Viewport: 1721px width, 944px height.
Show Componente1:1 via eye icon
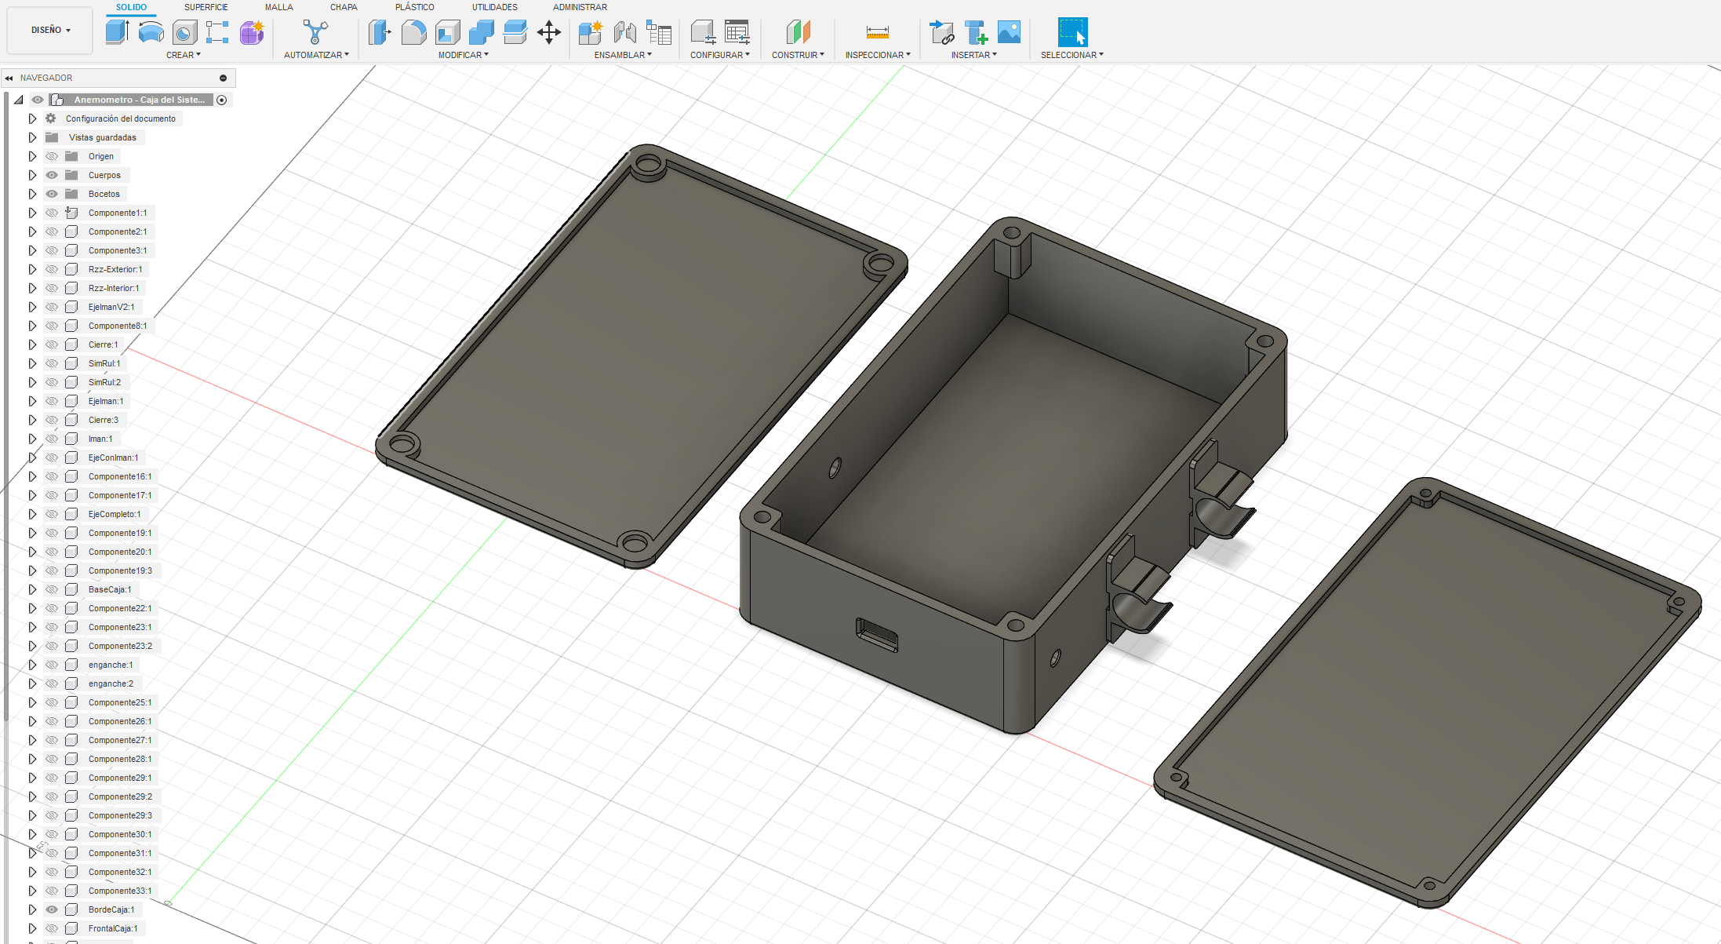(52, 213)
